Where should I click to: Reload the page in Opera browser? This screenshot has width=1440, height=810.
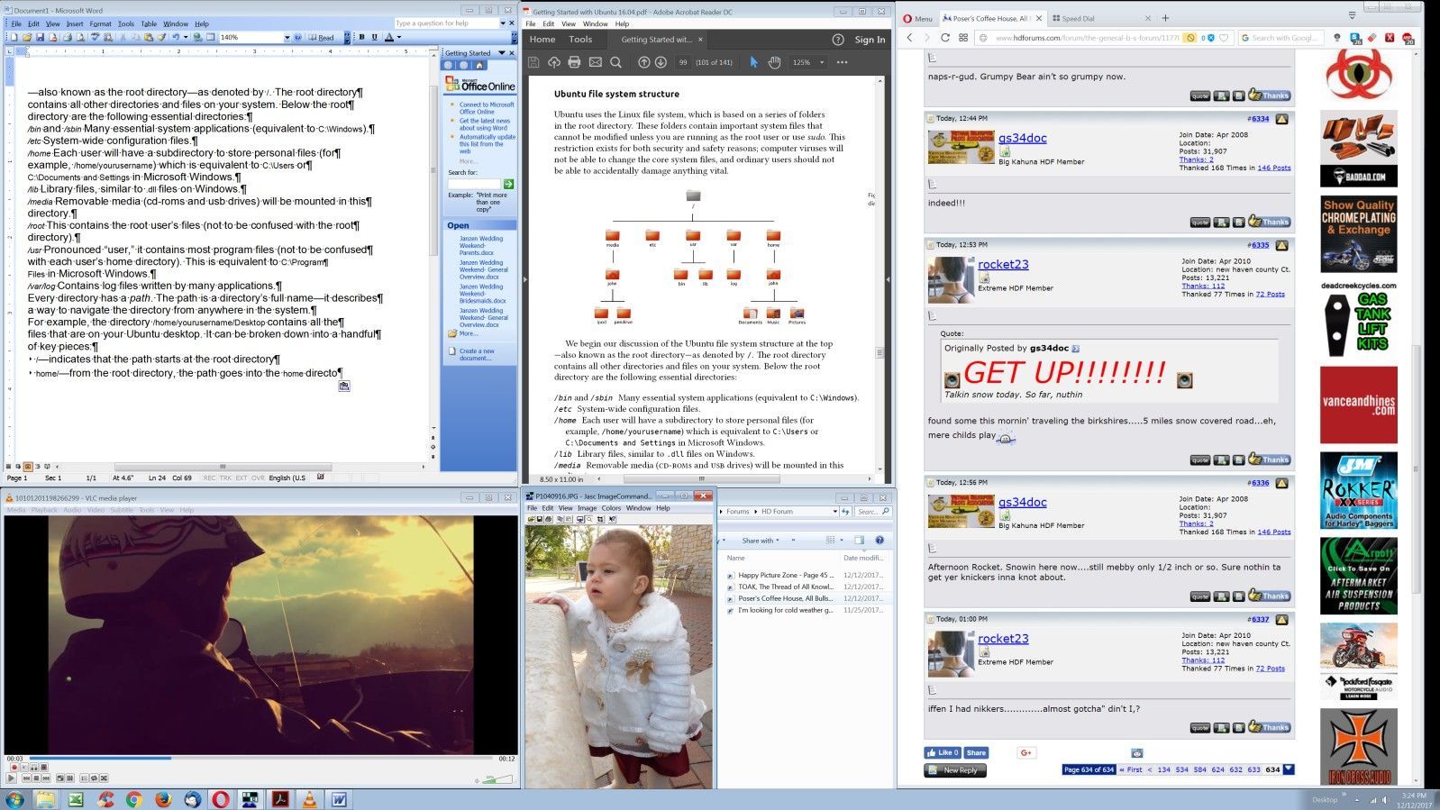pyautogui.click(x=944, y=37)
